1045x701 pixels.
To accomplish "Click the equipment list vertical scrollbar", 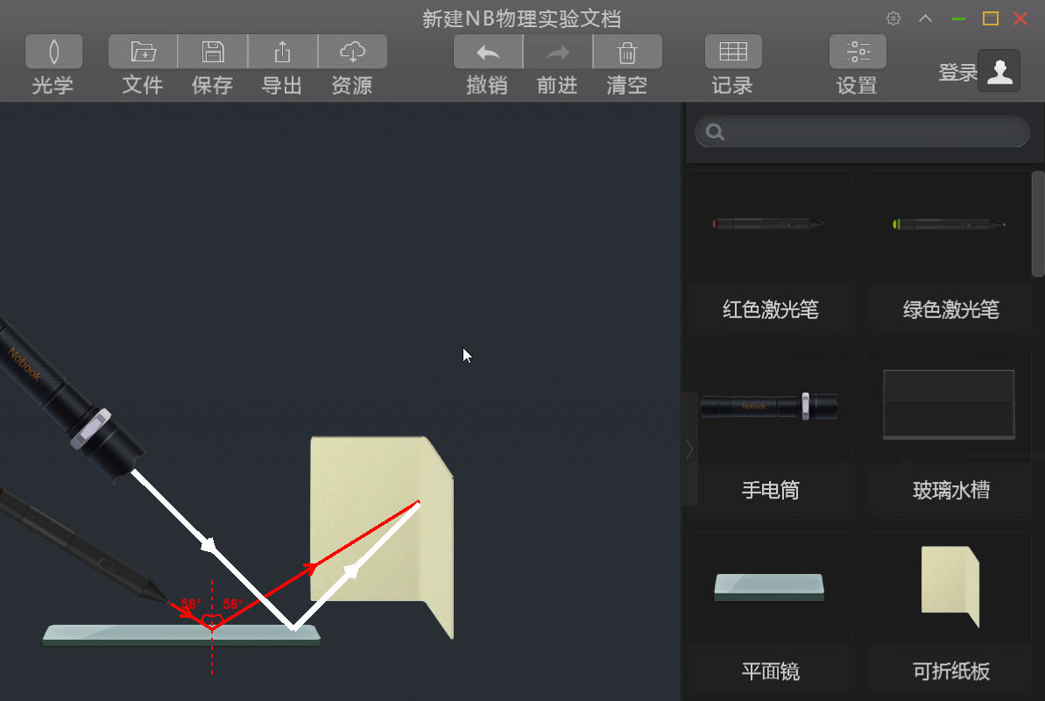I will (1038, 224).
